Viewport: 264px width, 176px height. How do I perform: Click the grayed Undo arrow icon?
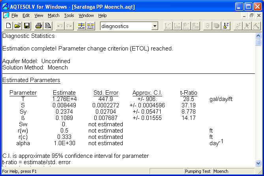point(60,26)
